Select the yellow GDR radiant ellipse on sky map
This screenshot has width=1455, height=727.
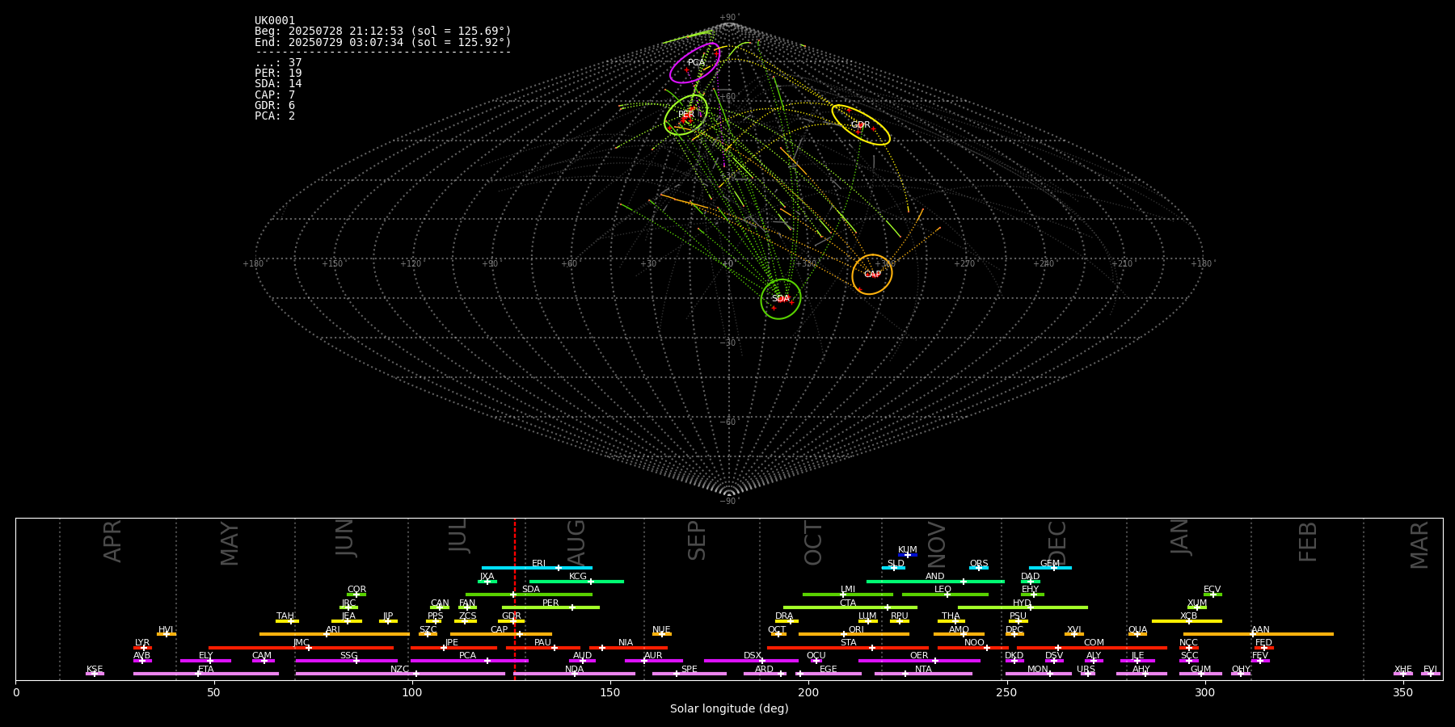coord(861,125)
